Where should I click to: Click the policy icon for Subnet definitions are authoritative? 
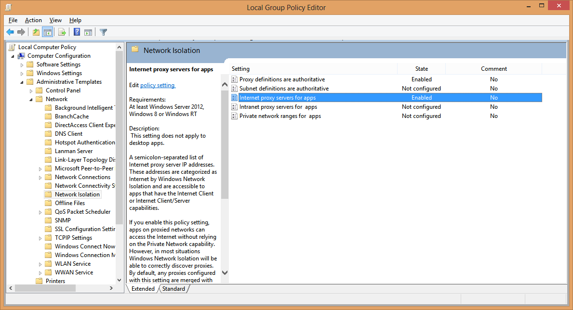[235, 89]
